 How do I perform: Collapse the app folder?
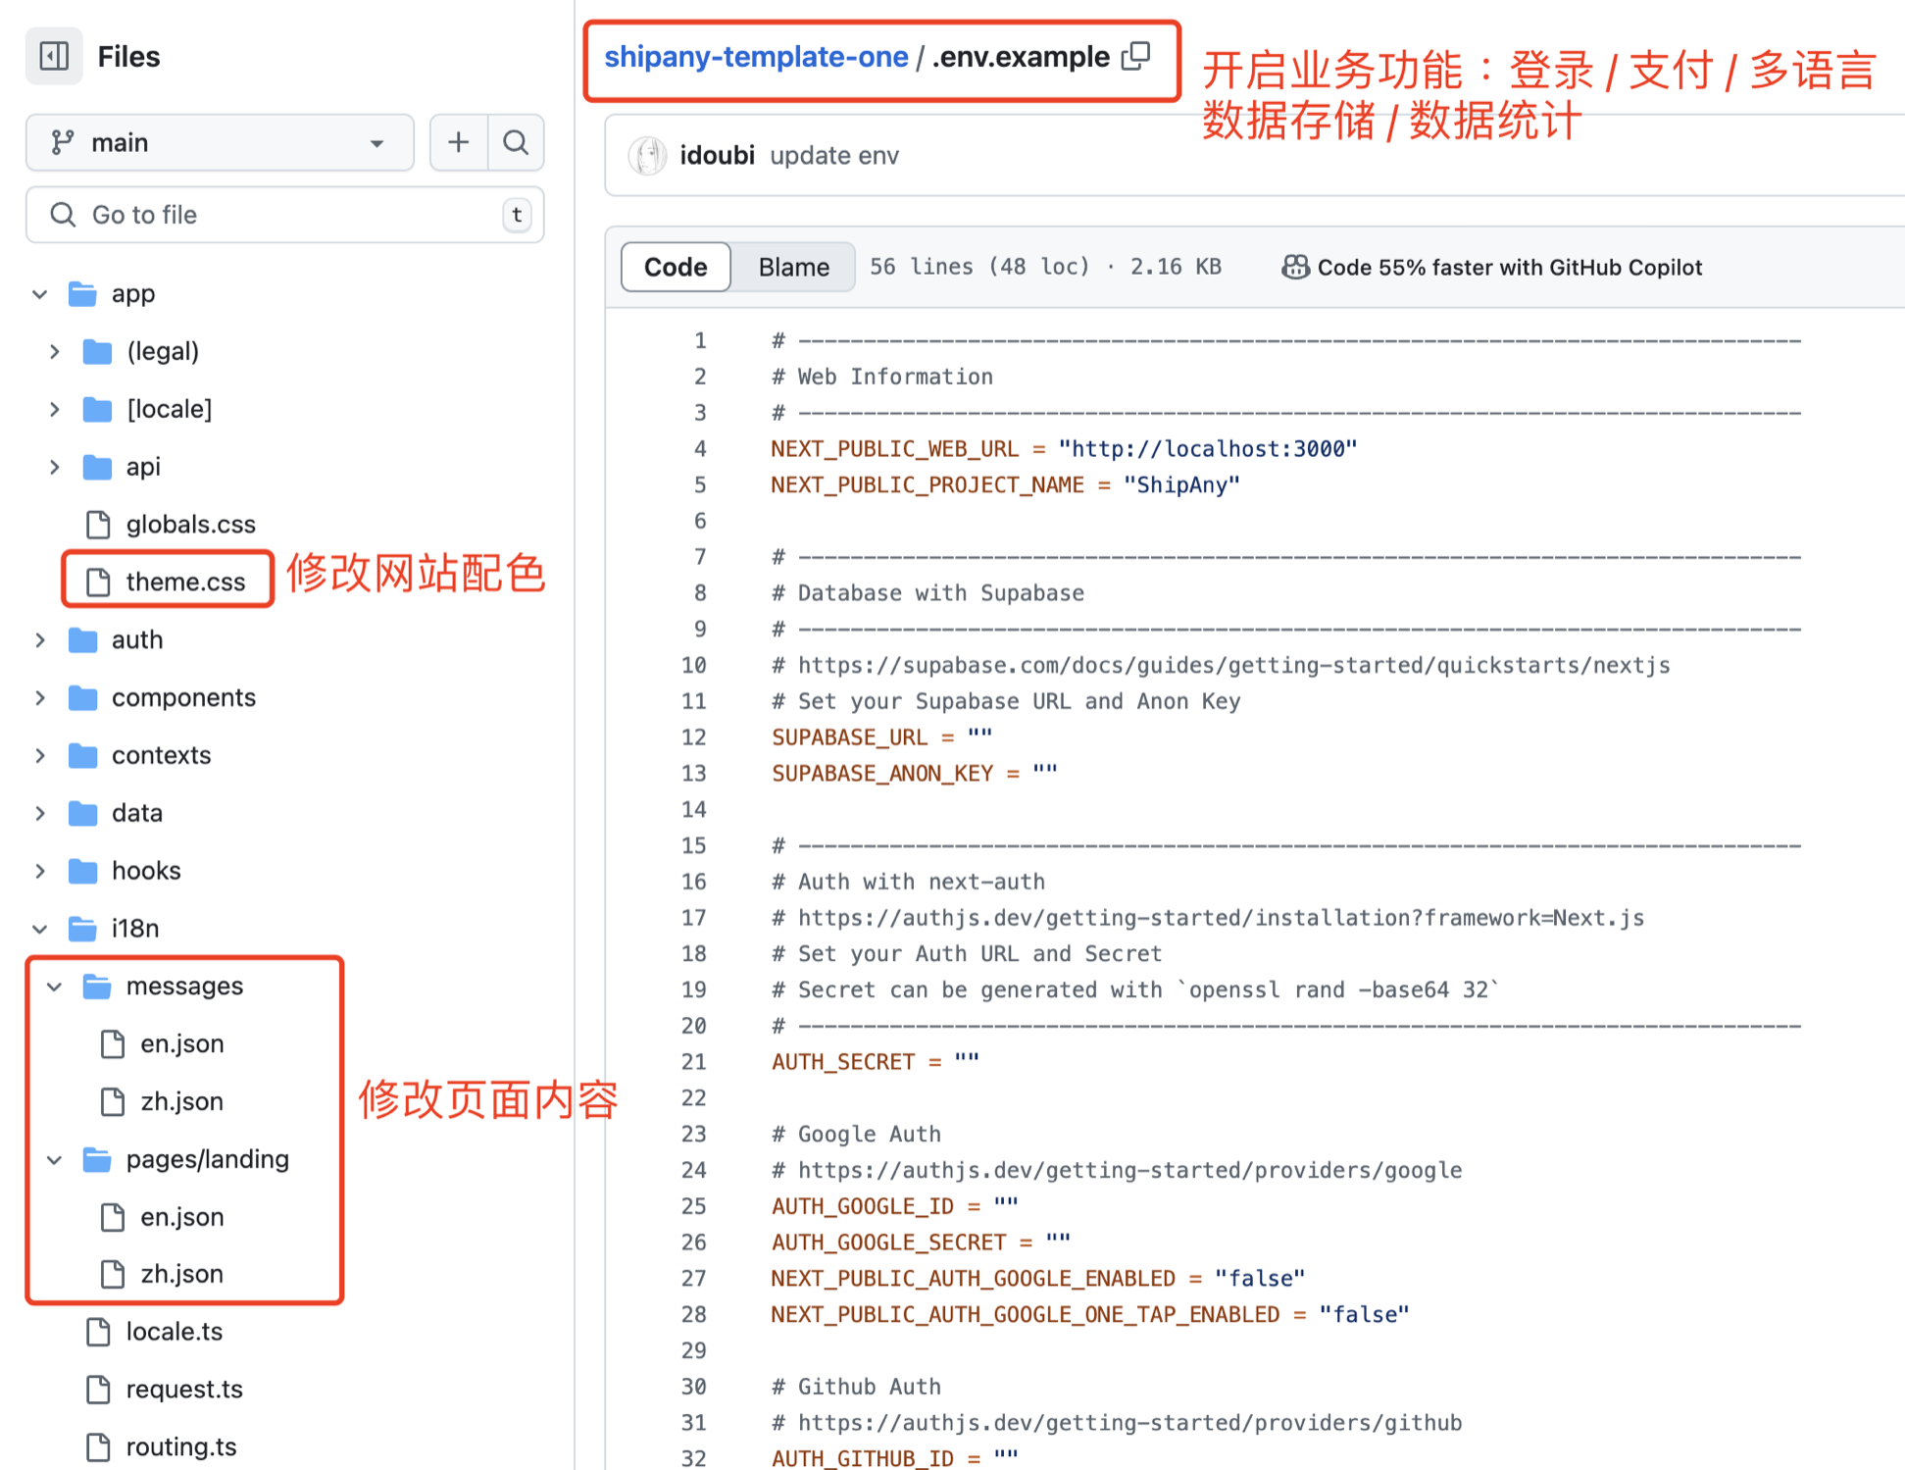[40, 293]
